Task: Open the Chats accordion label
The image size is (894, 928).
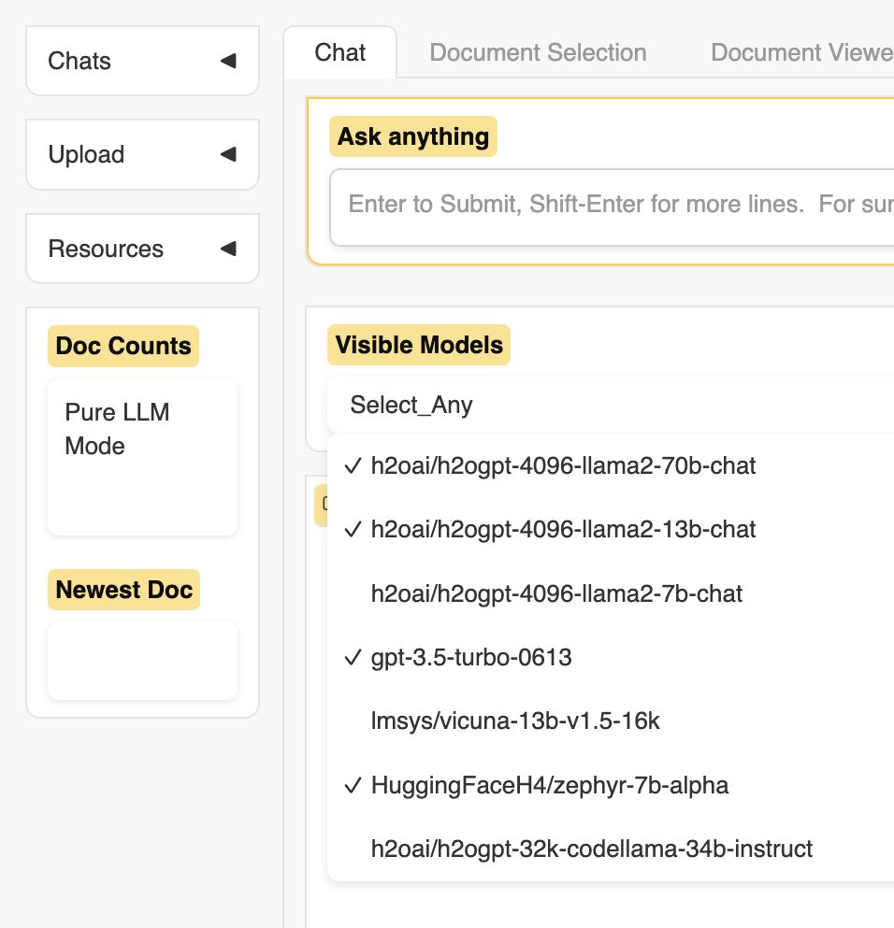Action: [79, 61]
